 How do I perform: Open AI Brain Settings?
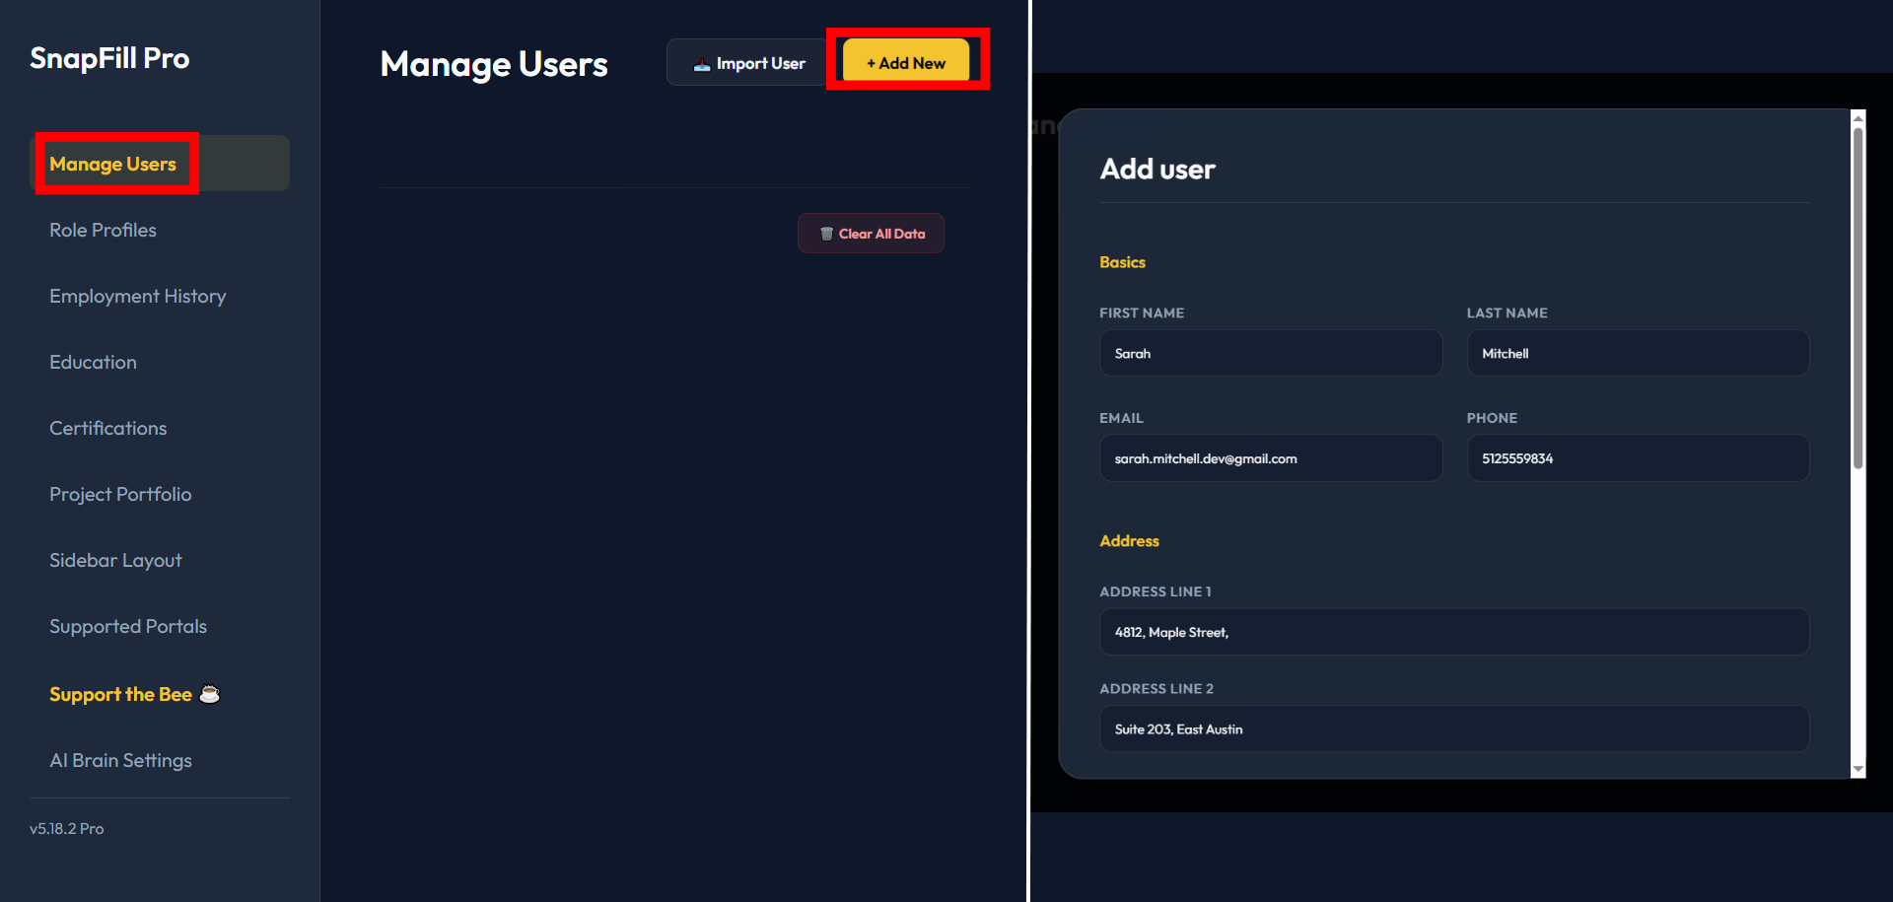(120, 760)
